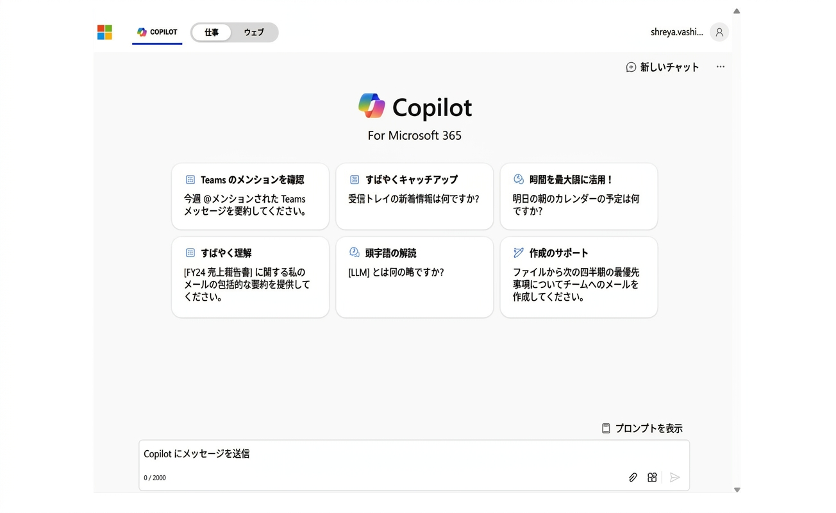Click the shreya.vashi... account name
This screenshot has height=513, width=836.
pyautogui.click(x=676, y=32)
